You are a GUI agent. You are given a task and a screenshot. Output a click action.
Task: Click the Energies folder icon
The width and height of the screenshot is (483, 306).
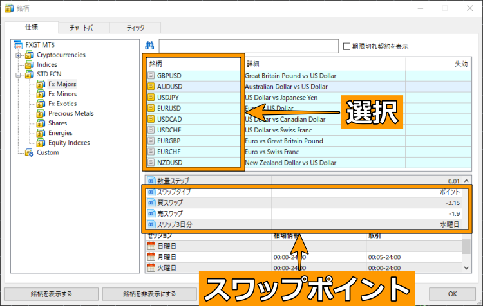tap(41, 133)
